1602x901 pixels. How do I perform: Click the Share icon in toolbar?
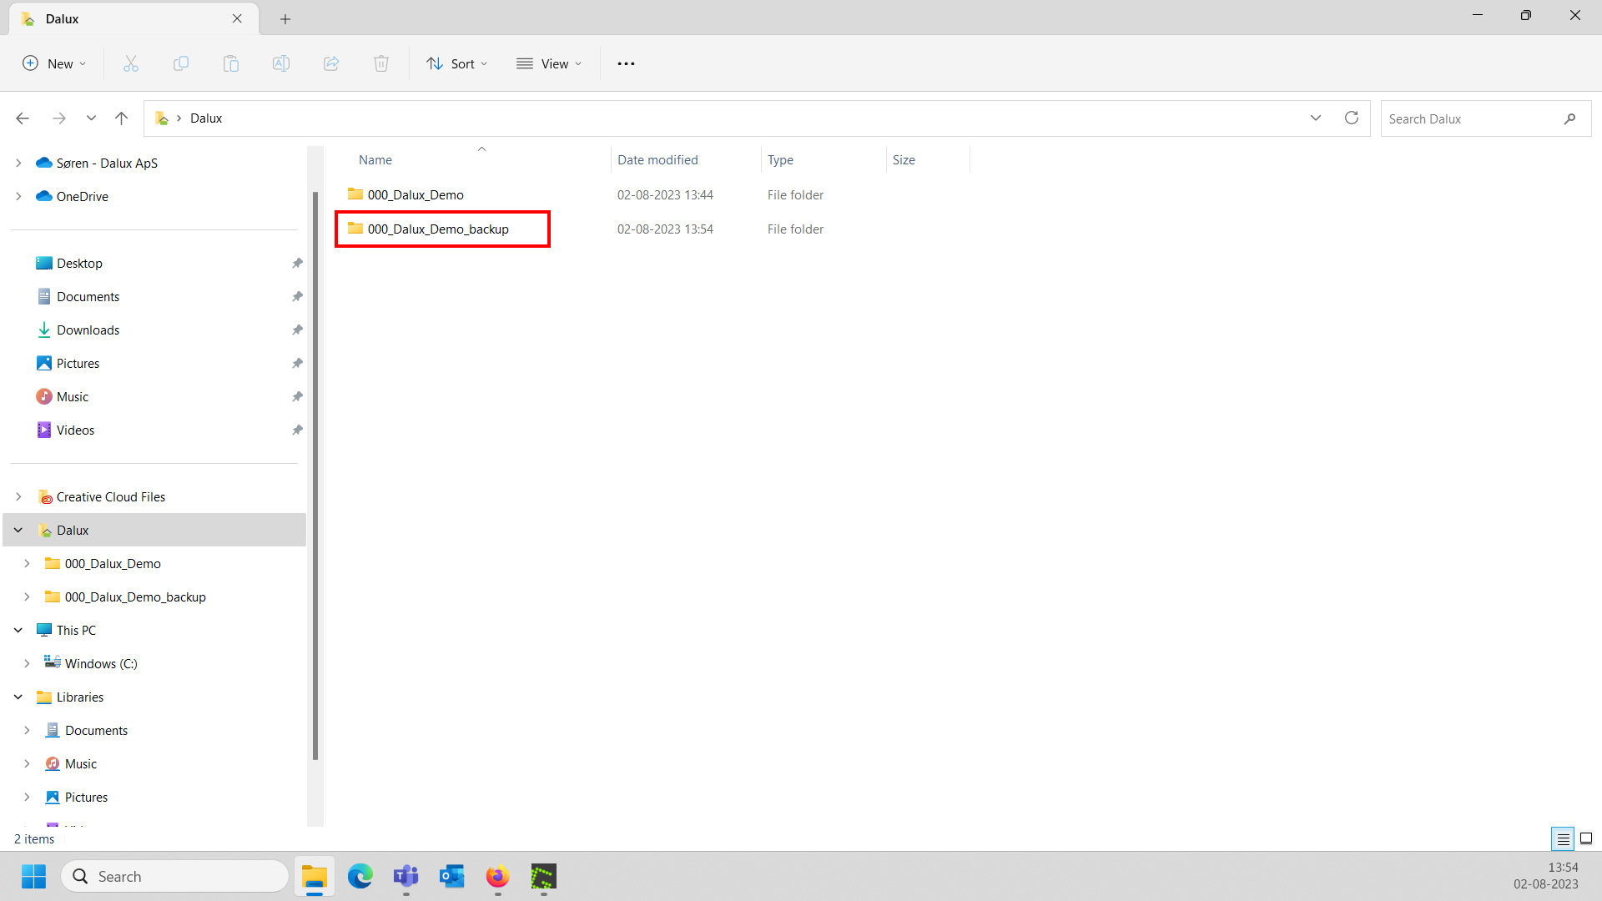(331, 63)
